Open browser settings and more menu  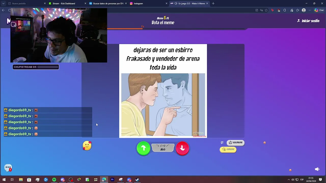pos(310,10)
